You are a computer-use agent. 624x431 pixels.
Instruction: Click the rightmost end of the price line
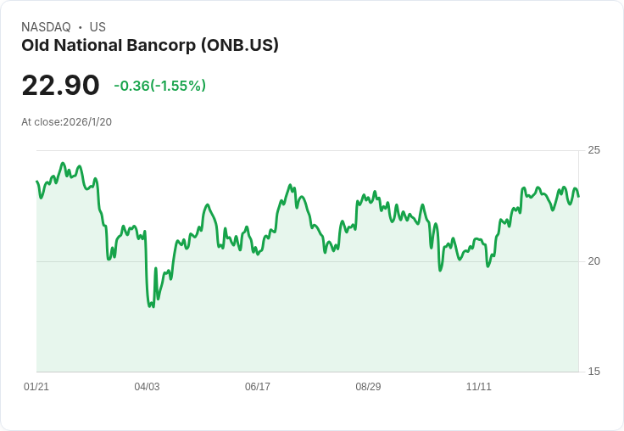point(578,196)
